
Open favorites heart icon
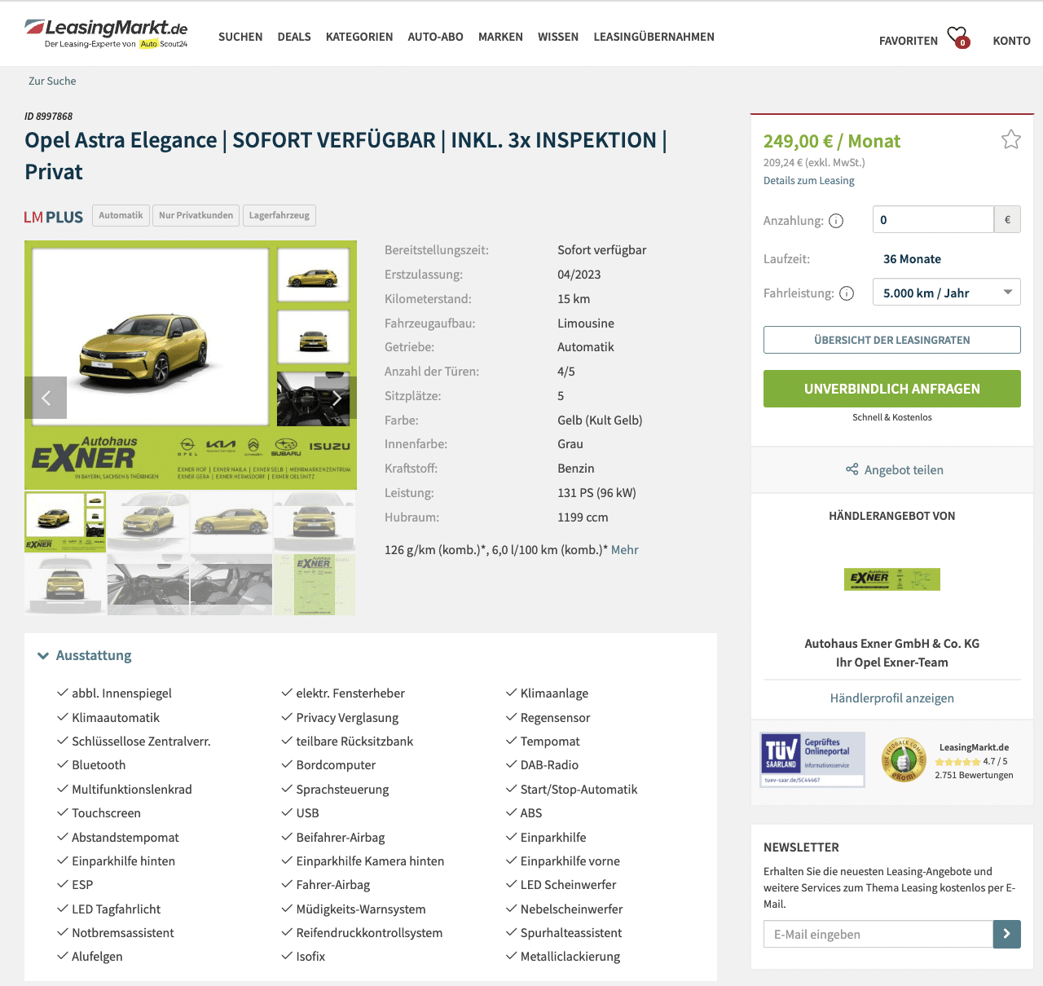tap(957, 37)
